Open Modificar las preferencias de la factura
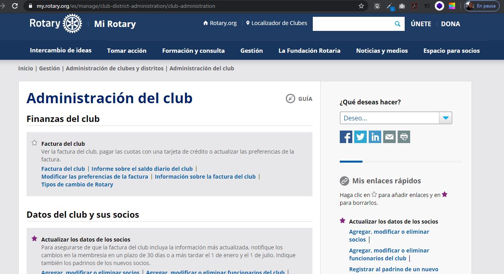The image size is (504, 274). click(x=95, y=177)
